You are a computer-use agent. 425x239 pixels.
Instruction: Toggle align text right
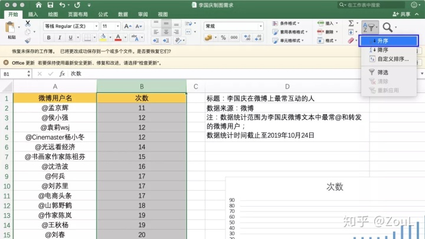[x=176, y=32]
